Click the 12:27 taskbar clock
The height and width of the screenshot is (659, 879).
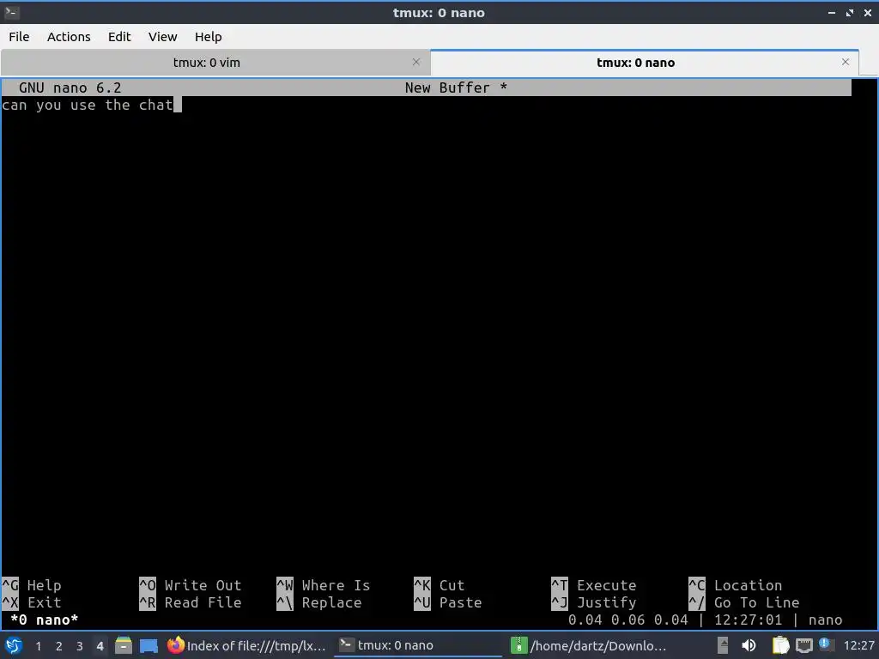point(858,645)
